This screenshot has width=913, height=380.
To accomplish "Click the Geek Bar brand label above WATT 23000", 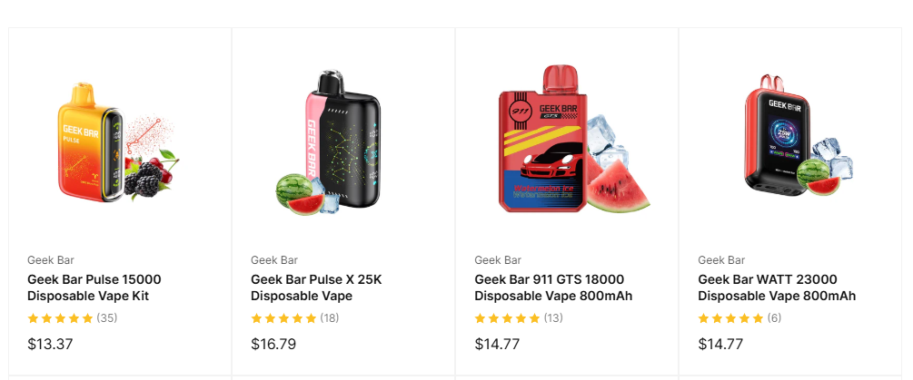I will tap(721, 259).
